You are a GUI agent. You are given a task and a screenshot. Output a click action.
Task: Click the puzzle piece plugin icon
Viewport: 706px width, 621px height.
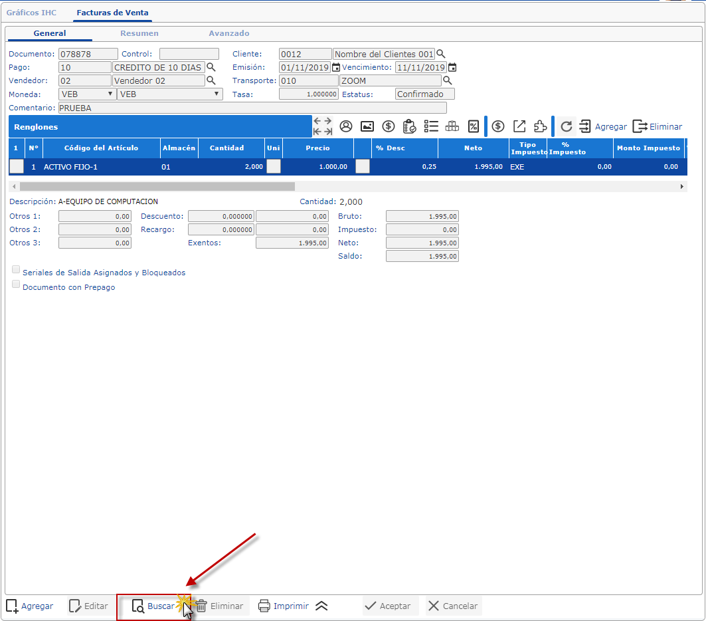pyautogui.click(x=541, y=126)
